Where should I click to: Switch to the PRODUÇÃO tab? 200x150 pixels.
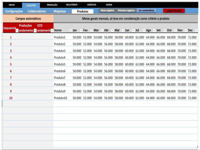tap(52, 5)
